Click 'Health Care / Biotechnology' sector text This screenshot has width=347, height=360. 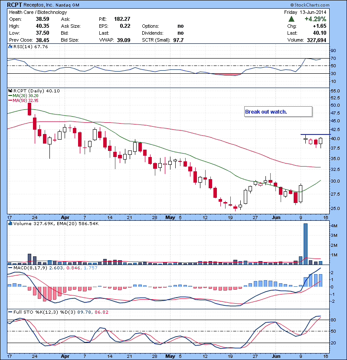pyautogui.click(x=38, y=12)
